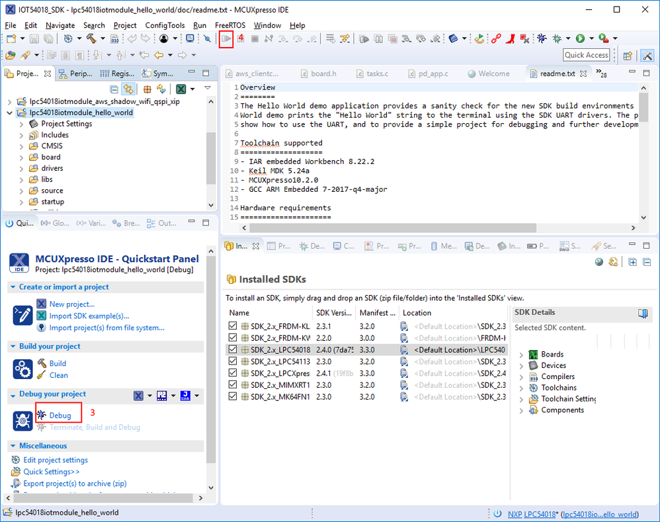Click the expand-all plus icon in SDKs view
The width and height of the screenshot is (660, 522).
pyautogui.click(x=632, y=262)
